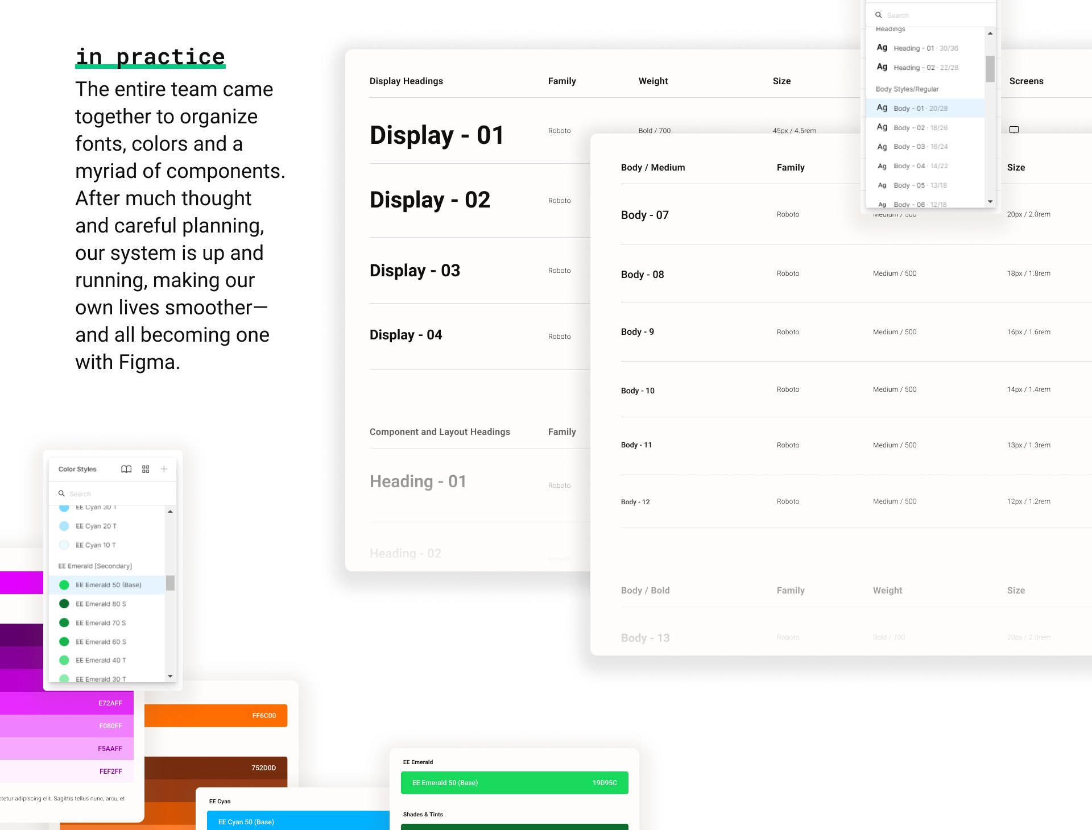
Task: Open the library book icon in Color Styles
Action: coord(126,469)
